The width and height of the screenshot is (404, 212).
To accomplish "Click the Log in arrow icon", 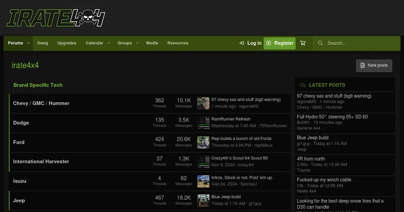I will (x=242, y=43).
